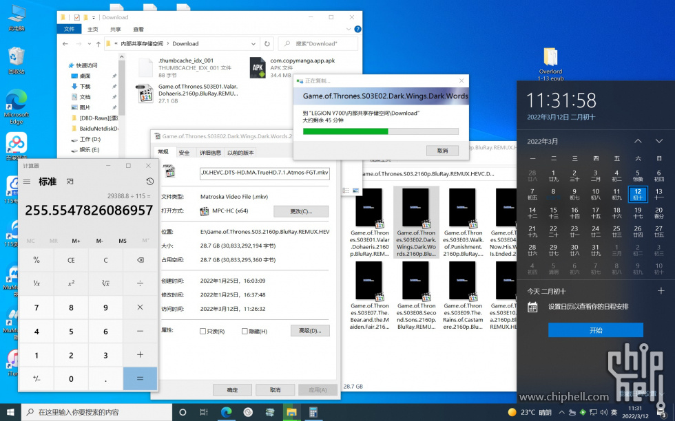Viewport: 675px width, 421px height.
Task: Go to next month in calendar
Action: point(658,141)
